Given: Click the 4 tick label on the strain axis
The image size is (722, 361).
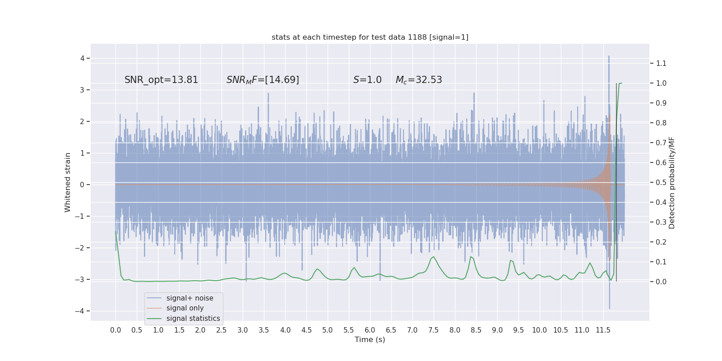Looking at the screenshot, I should pyautogui.click(x=83, y=58).
